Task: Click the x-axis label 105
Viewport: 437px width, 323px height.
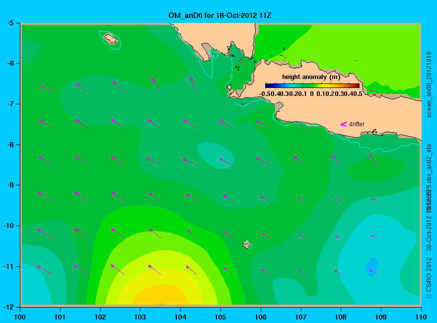Action: pyautogui.click(x=220, y=317)
